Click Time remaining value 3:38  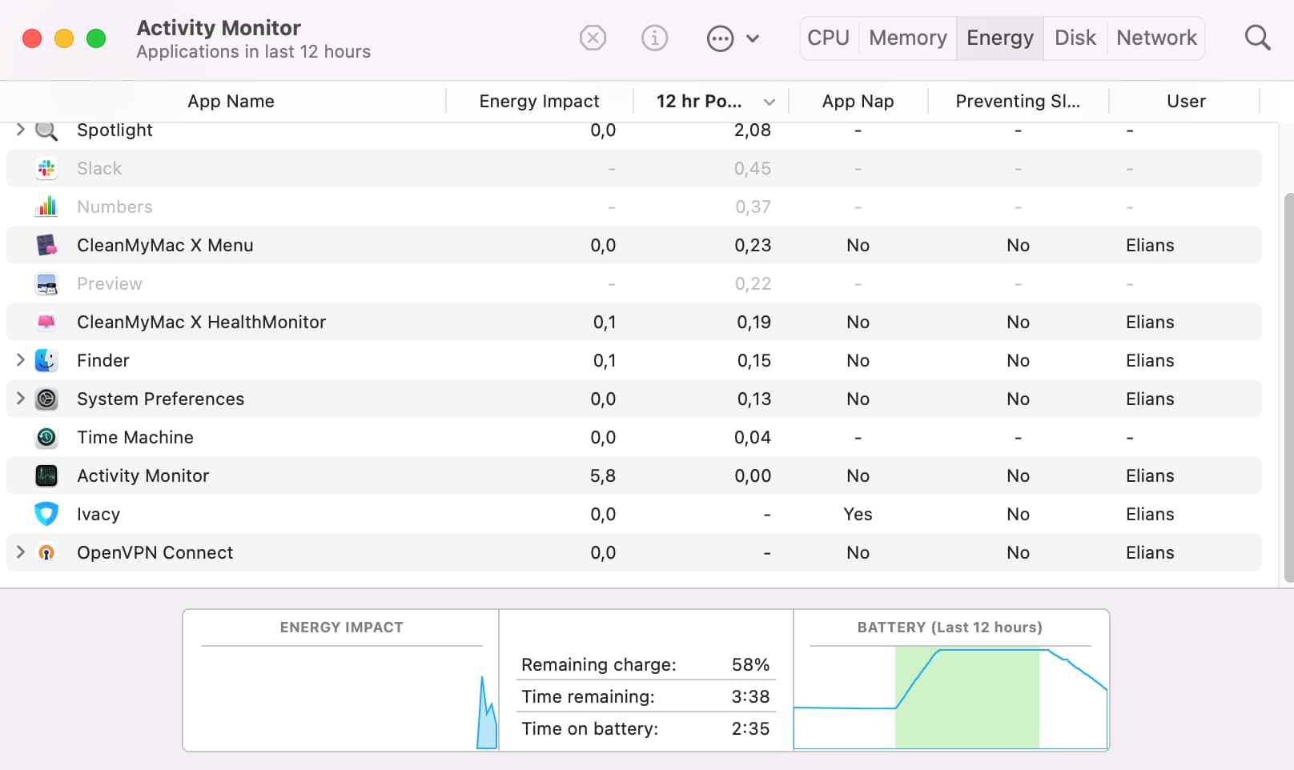tap(750, 696)
